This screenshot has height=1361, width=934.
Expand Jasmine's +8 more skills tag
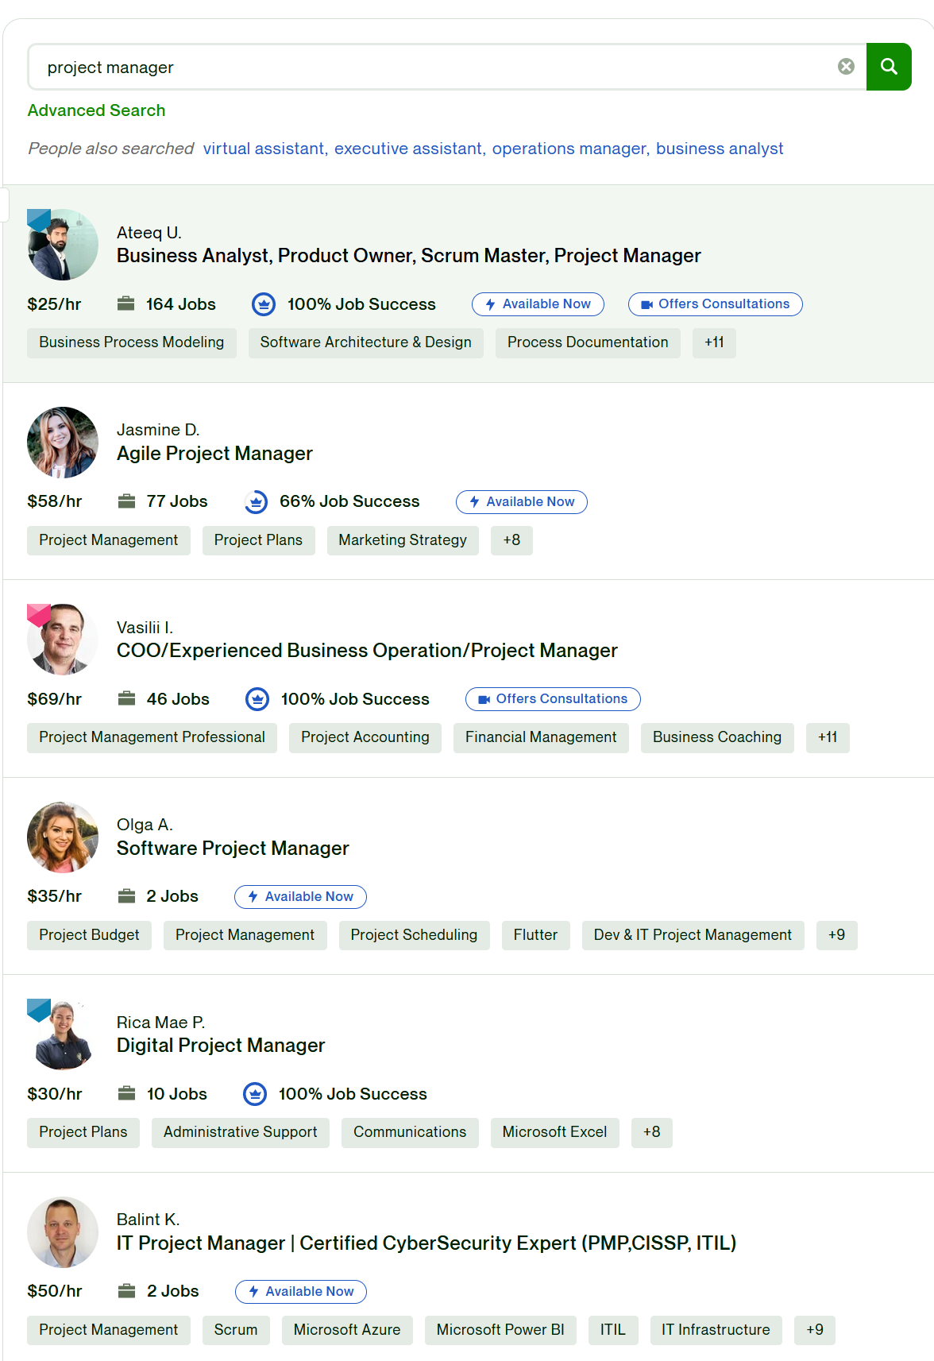pos(511,540)
